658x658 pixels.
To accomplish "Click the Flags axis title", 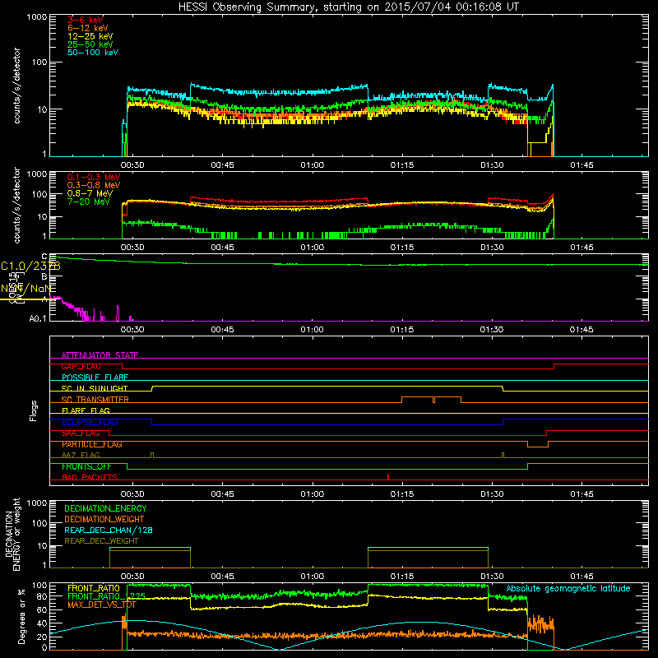I will [x=33, y=410].
